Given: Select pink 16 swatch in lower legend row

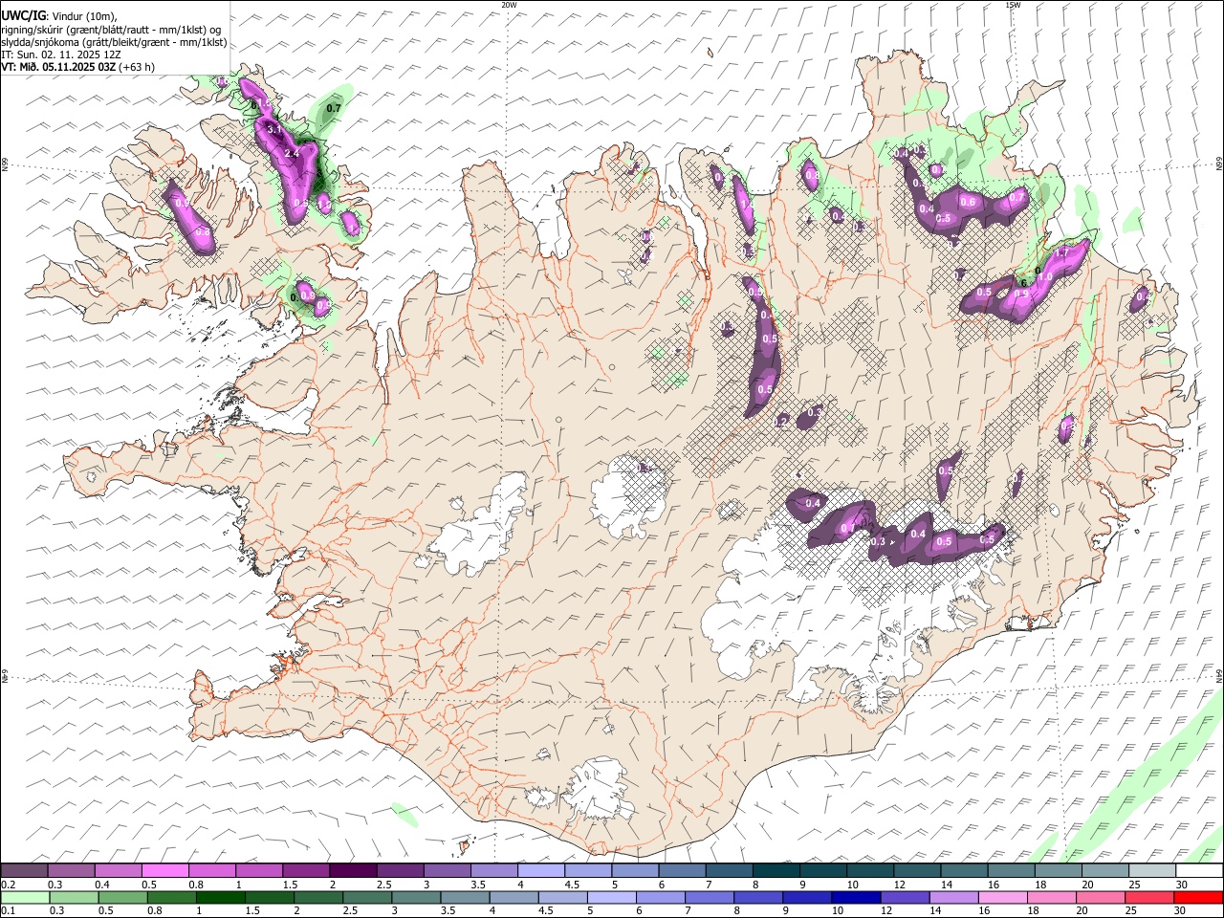Looking at the screenshot, I should (1003, 897).
